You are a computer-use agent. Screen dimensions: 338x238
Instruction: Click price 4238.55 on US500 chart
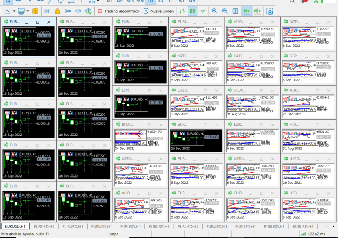point(155,166)
